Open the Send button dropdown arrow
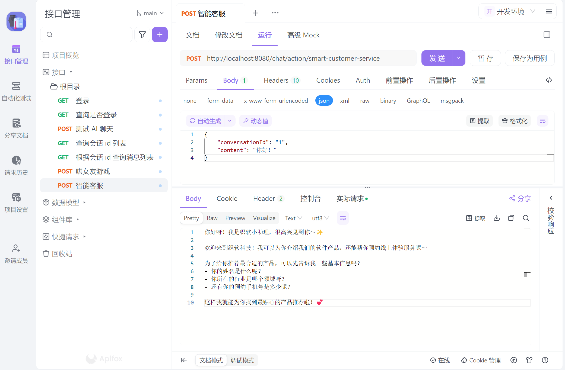The height and width of the screenshot is (370, 565). pos(459,58)
